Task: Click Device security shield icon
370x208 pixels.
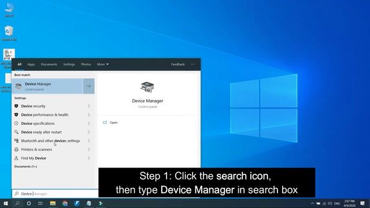Action: point(16,106)
